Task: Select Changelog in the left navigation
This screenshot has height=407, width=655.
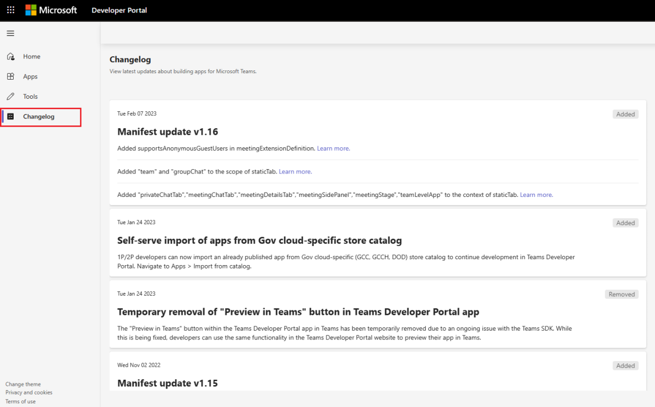Action: 38,117
